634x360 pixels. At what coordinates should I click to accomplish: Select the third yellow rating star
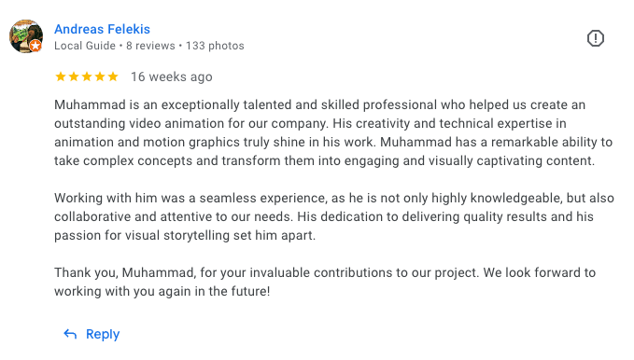pos(87,76)
